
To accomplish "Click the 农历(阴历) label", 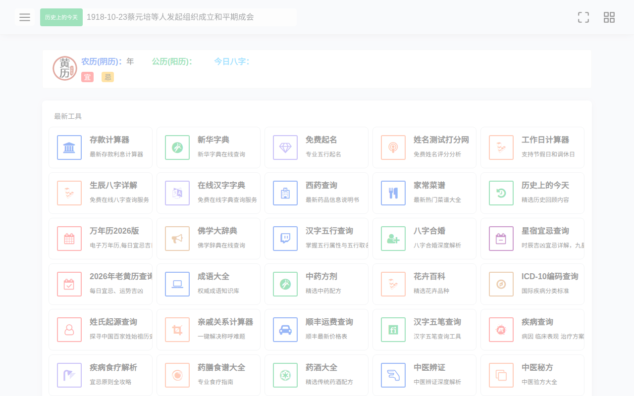I will [102, 61].
